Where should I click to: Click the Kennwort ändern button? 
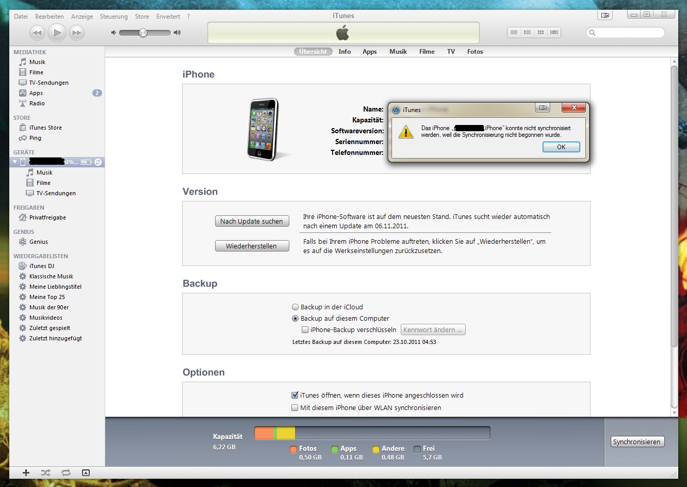[x=433, y=329]
